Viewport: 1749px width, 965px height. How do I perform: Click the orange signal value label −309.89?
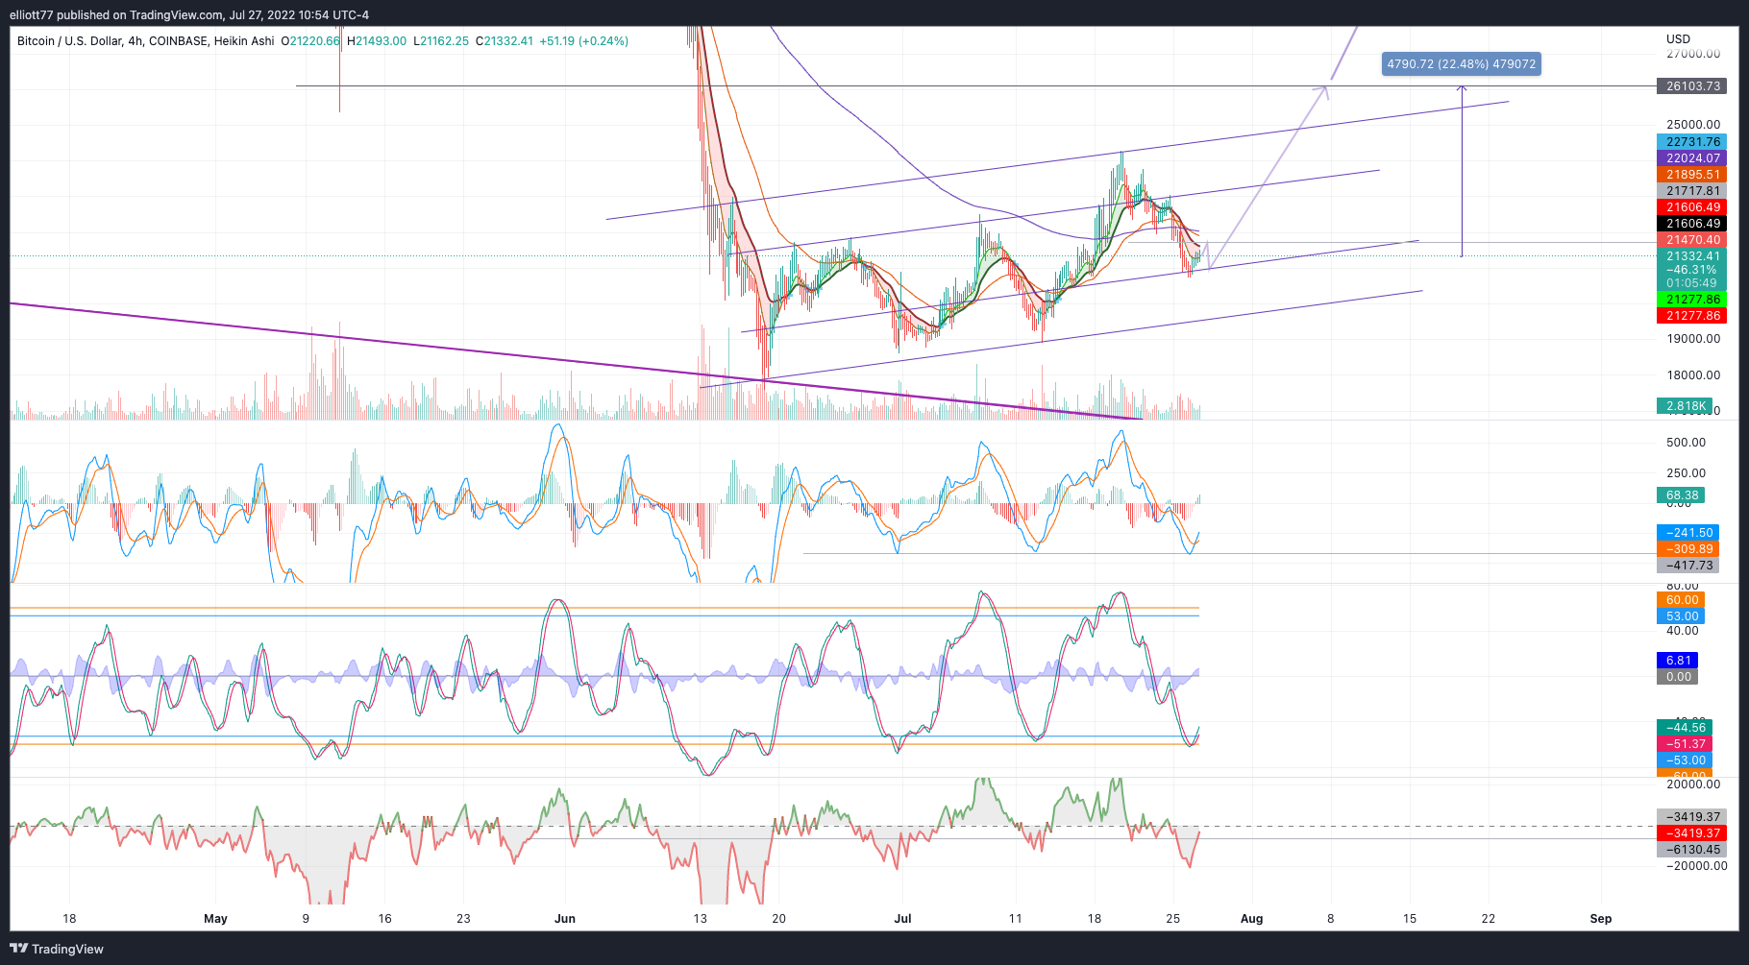click(x=1688, y=549)
